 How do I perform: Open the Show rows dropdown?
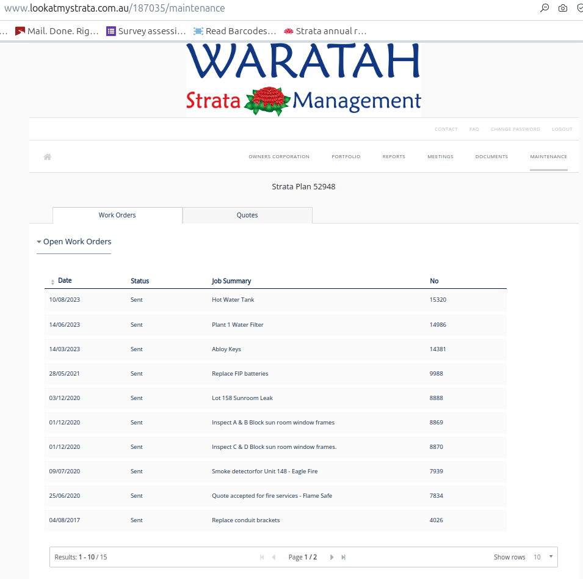[x=543, y=557]
